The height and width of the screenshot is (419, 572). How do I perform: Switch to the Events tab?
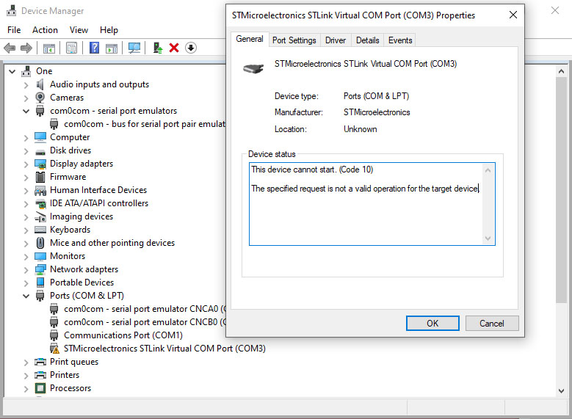click(400, 40)
